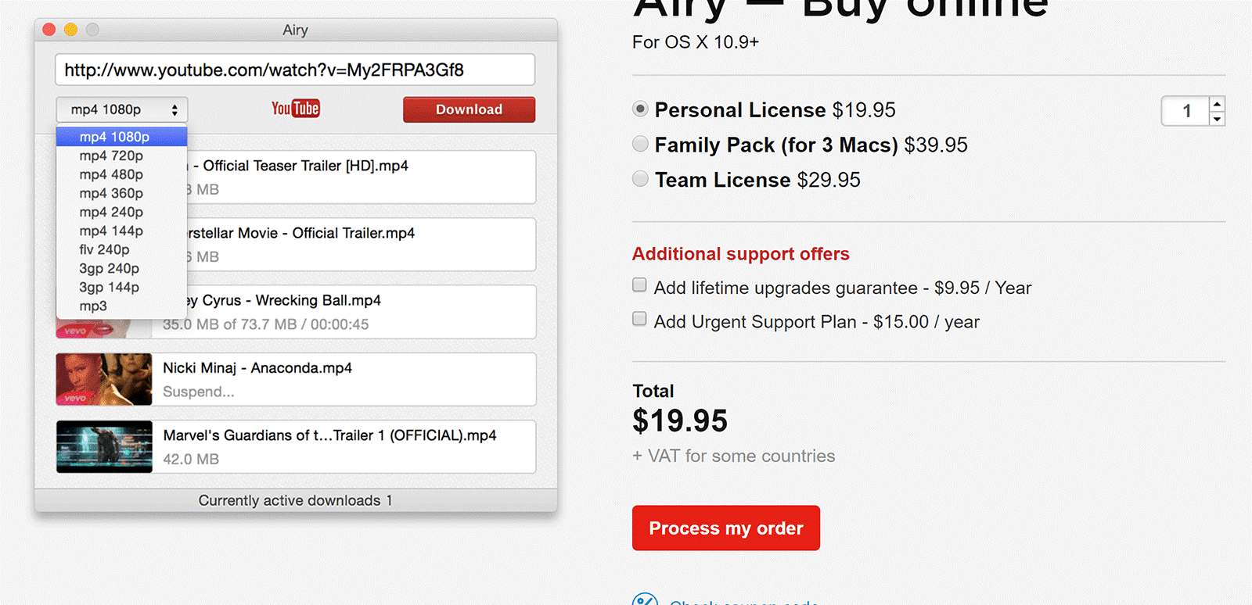Pick flv 240p format option
This screenshot has height=605, width=1252.
click(104, 249)
